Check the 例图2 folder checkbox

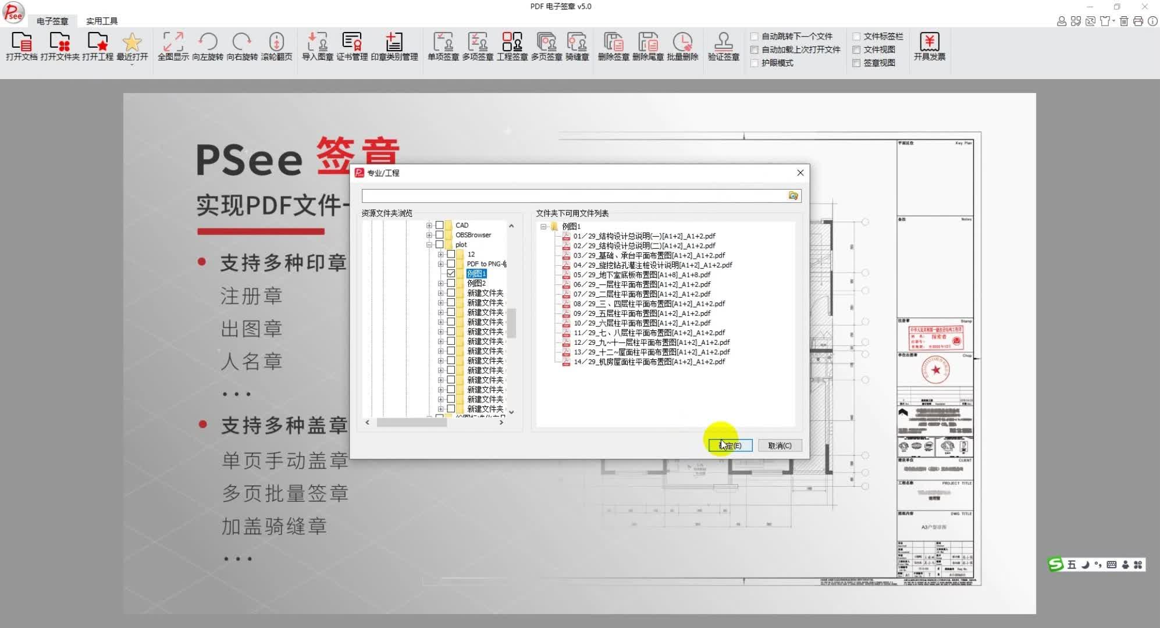451,283
